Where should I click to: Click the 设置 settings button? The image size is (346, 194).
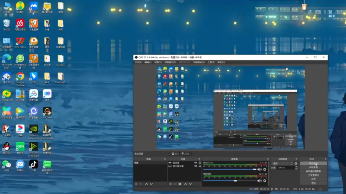pos(313,179)
